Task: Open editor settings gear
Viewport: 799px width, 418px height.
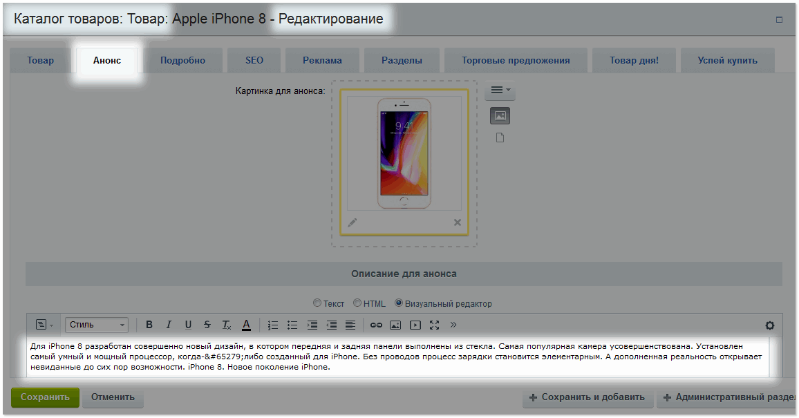Action: [769, 325]
